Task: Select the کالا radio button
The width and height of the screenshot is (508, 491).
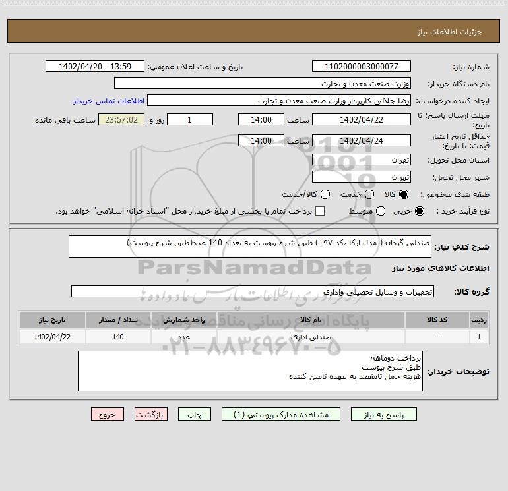Action: 404,194
